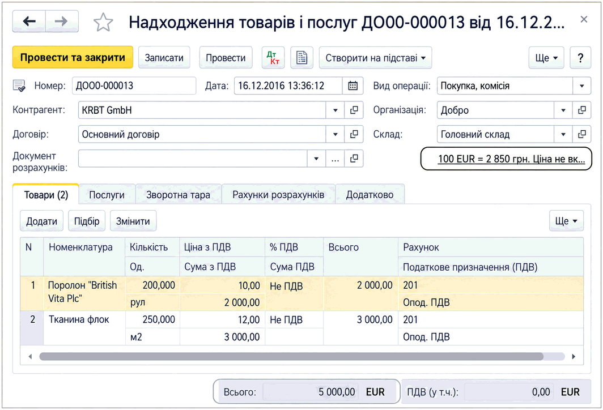The height and width of the screenshot is (410, 603).
Task: Click Провести та закрити button
Action: 73,58
